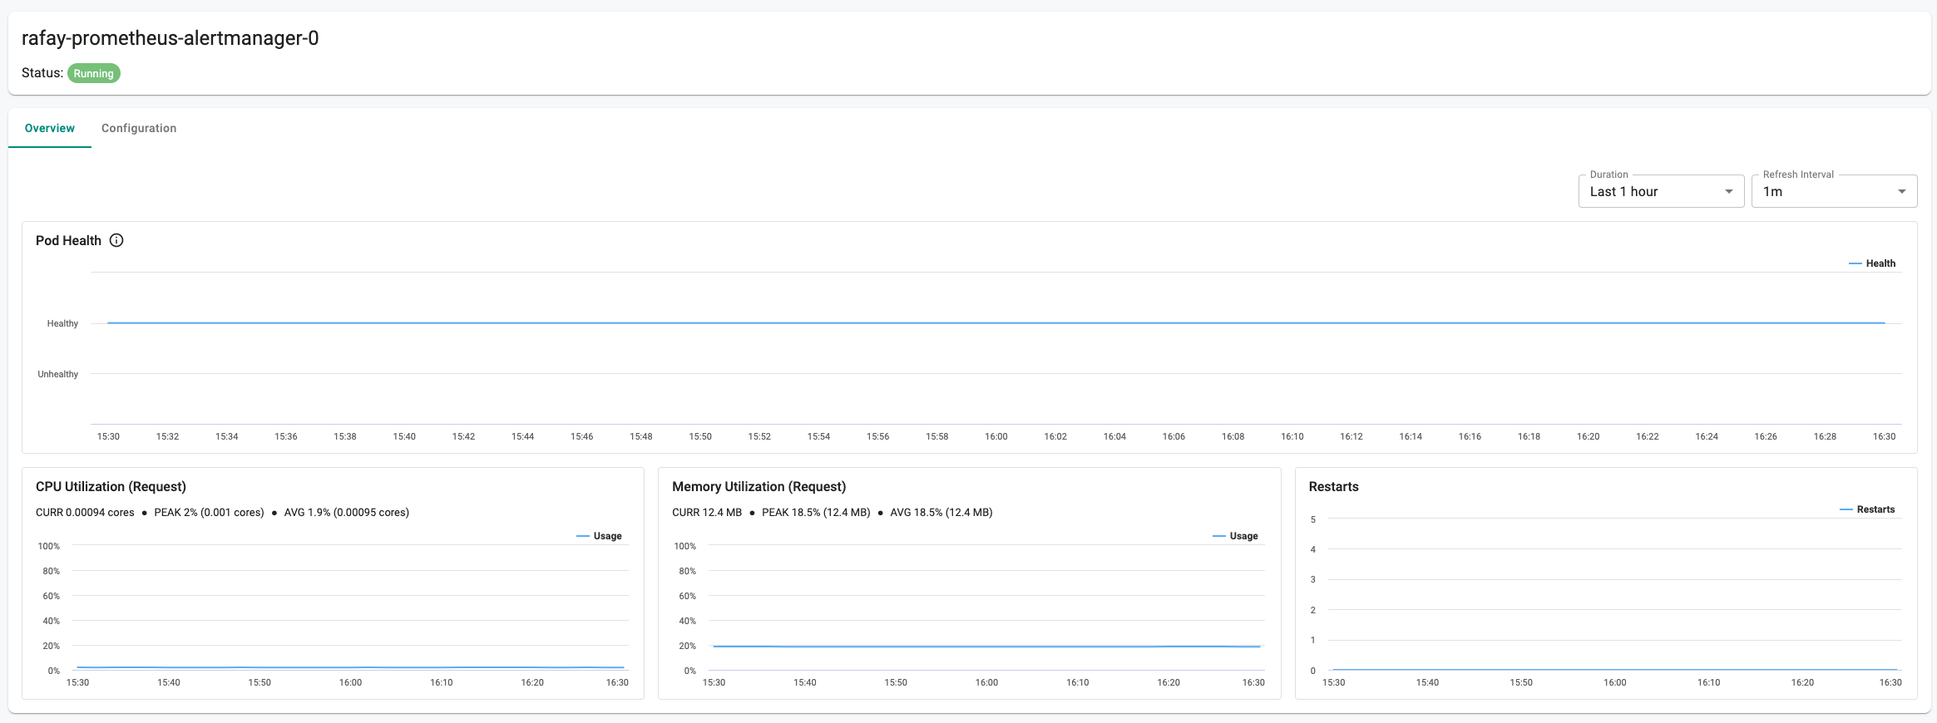
Task: Click AVG 18.5% (12.4 MB) value
Action: pos(941,512)
